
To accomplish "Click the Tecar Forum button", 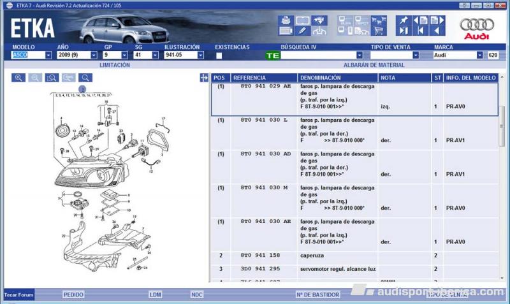I will (x=19, y=295).
